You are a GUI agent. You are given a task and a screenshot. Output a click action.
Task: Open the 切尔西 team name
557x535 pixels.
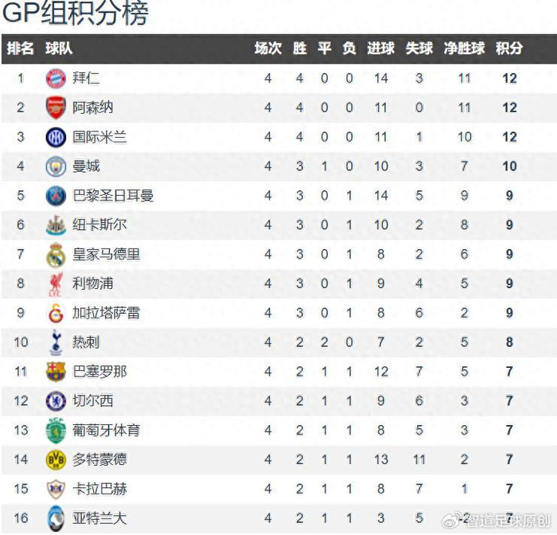point(92,401)
